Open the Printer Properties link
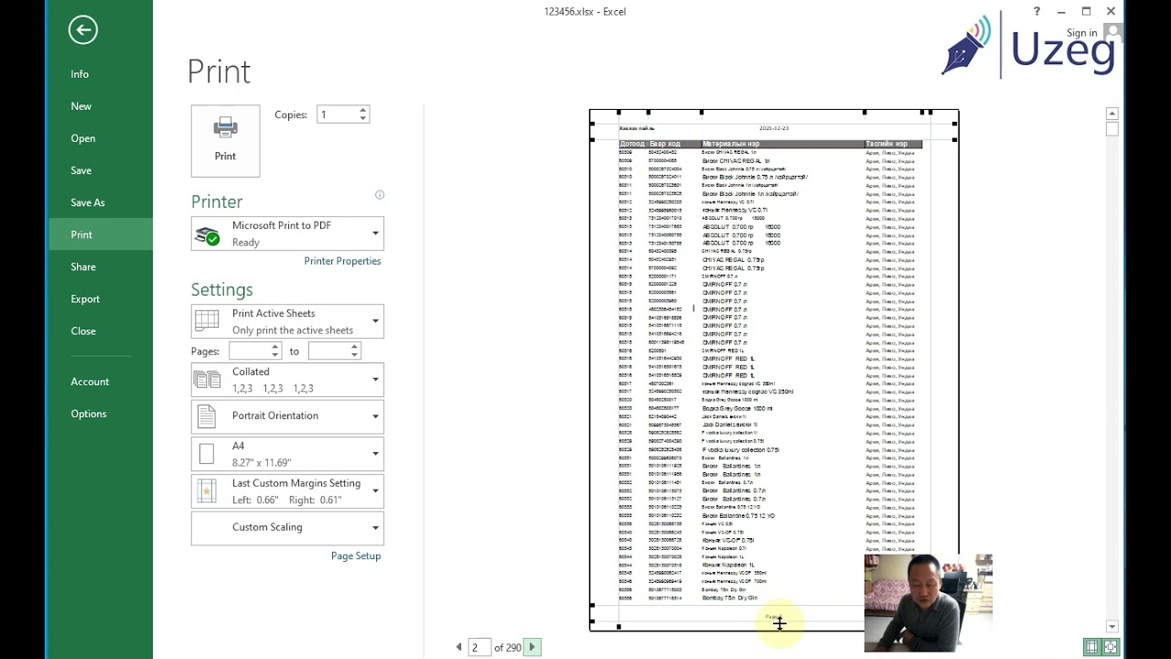Screen dimensions: 1171x659 (x=342, y=261)
